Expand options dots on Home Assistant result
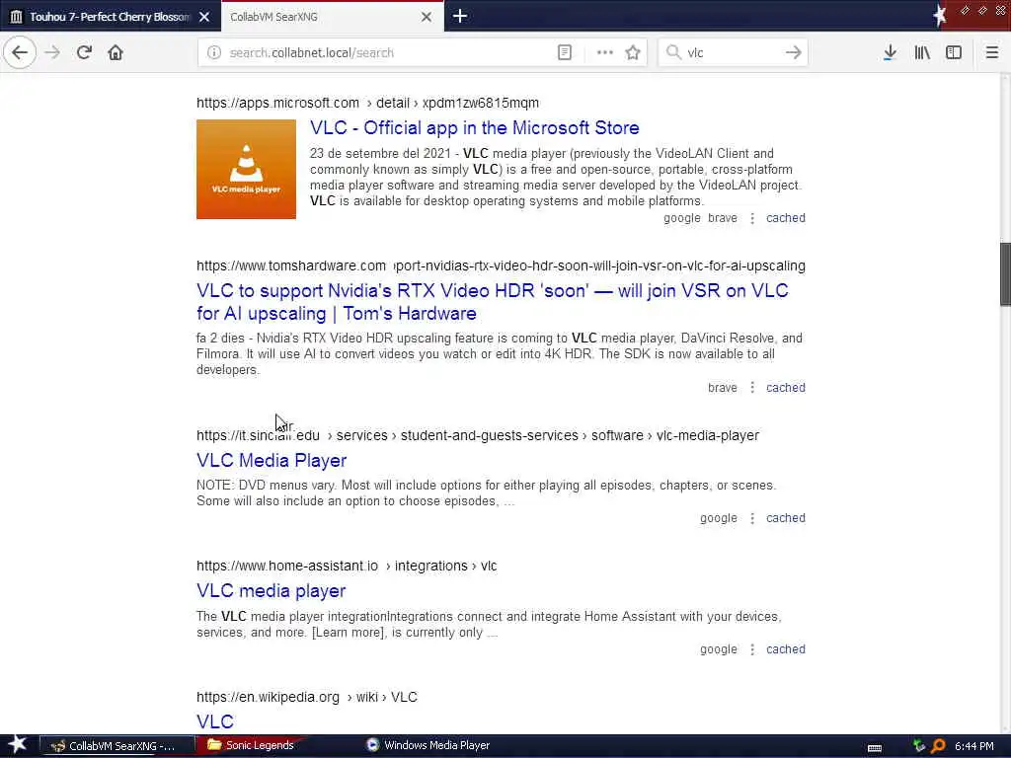The image size is (1011, 758). 751,649
